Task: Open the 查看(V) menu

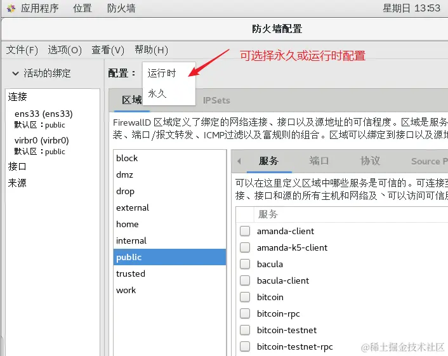Action: pos(108,50)
